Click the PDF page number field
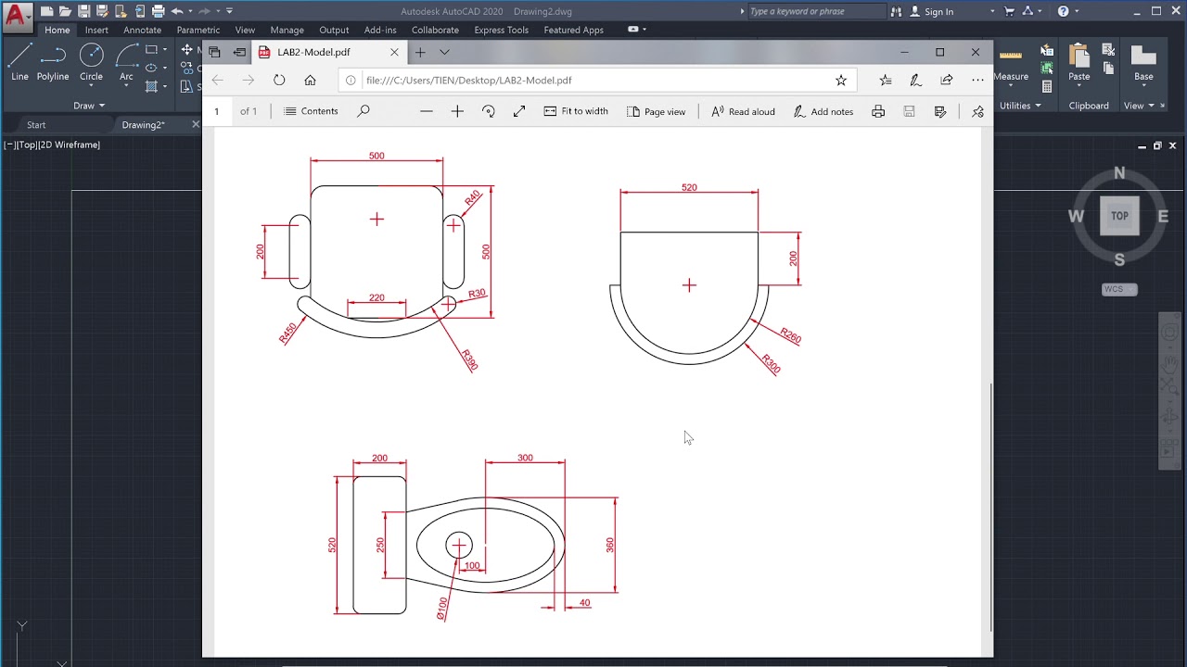The image size is (1187, 667). 217,111
